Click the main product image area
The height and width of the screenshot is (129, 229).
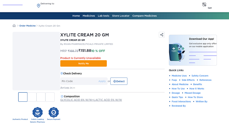[36, 61]
